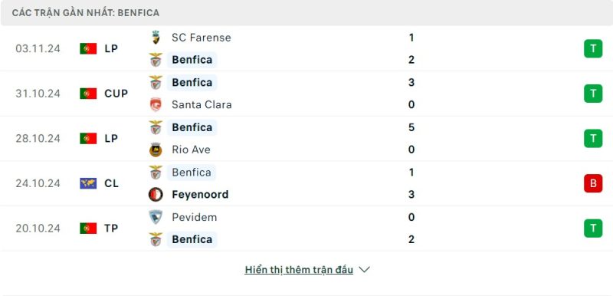
Task: Click the Santa Clara club crest
Action: click(x=156, y=105)
